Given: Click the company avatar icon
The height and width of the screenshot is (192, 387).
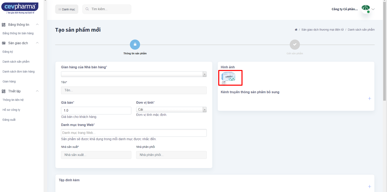Looking at the screenshot, I should pos(365,9).
